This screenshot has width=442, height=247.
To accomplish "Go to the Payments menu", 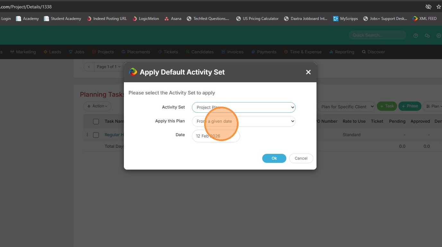I will pyautogui.click(x=264, y=52).
